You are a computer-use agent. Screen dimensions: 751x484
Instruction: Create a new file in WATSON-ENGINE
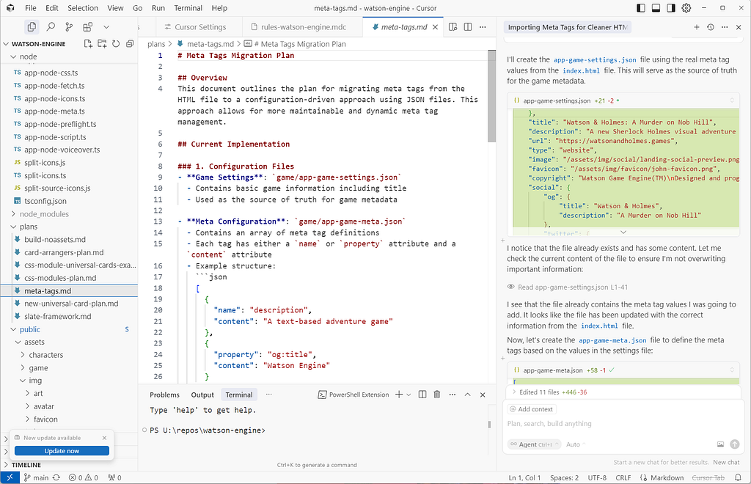(88, 43)
